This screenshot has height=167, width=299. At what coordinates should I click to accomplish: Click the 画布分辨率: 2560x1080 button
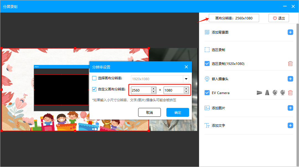click(234, 18)
